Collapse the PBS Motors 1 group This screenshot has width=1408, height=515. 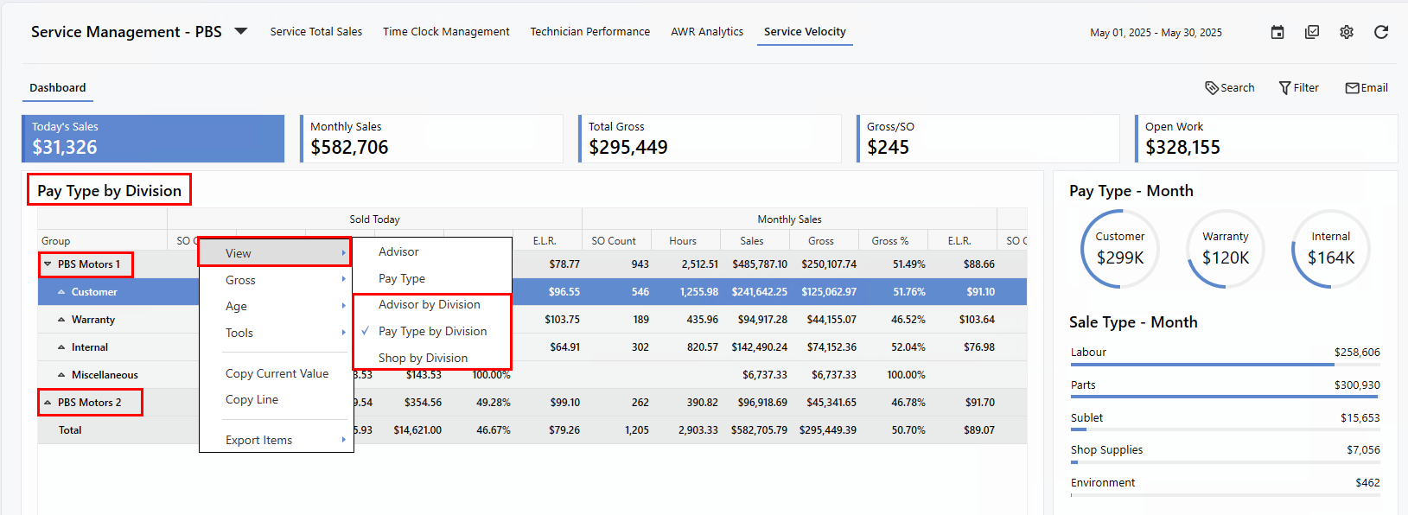point(48,264)
